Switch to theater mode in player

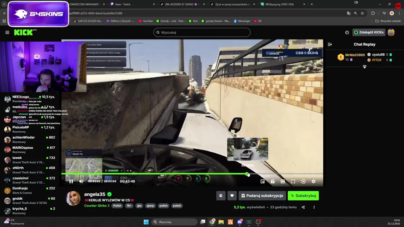283,181
